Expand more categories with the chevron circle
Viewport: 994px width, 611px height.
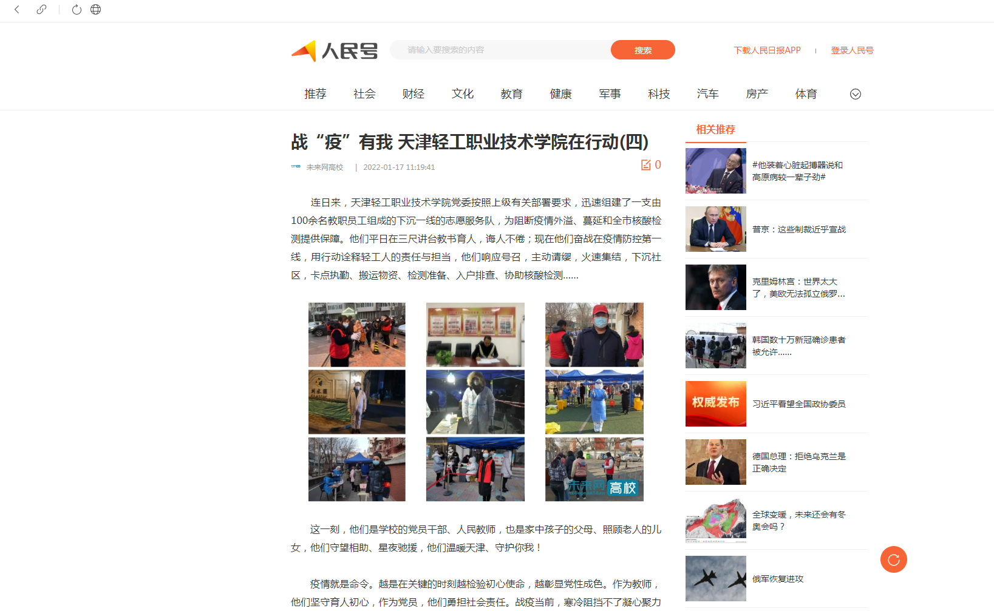click(x=855, y=94)
